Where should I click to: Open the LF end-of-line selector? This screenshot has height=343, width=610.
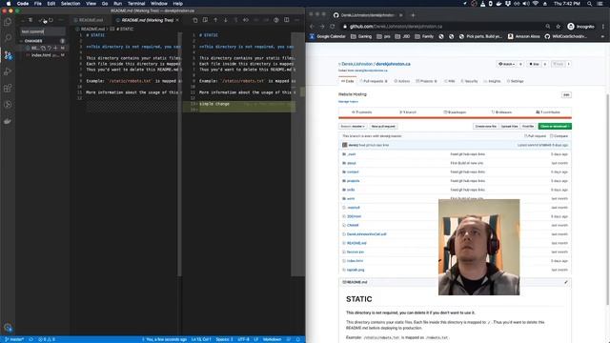coord(256,339)
